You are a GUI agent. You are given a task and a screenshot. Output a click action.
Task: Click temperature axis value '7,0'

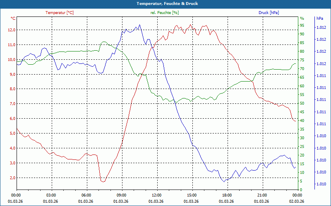12,104
